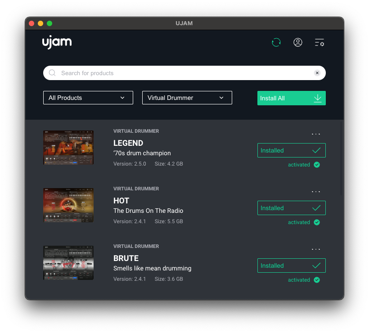Click the product list scrollbar
The height and width of the screenshot is (333, 369).
pos(341,158)
